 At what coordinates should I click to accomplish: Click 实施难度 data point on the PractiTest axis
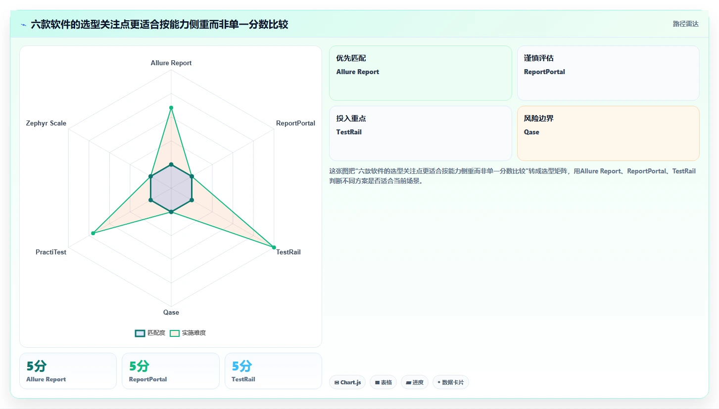pos(93,233)
